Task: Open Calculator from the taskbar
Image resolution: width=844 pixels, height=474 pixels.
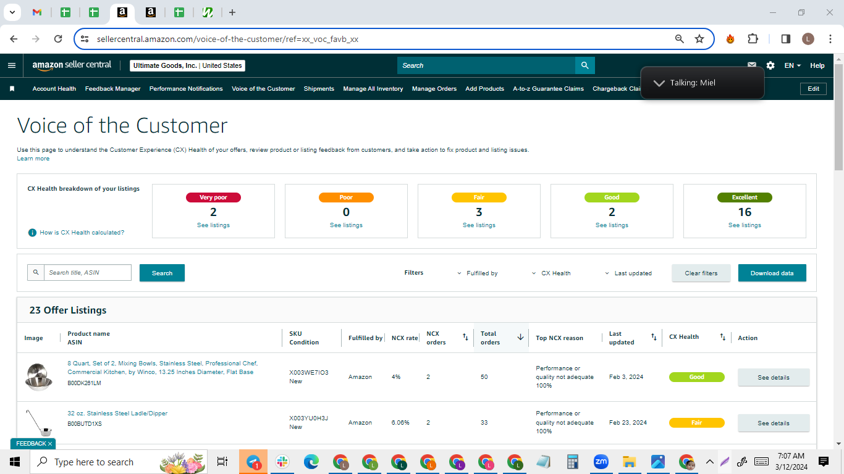Action: (572, 462)
